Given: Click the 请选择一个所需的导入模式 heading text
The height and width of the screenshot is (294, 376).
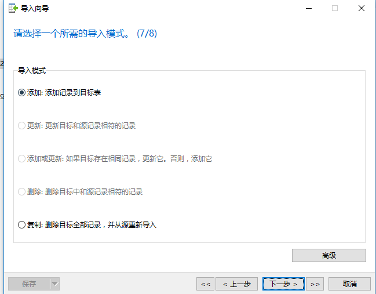Looking at the screenshot, I should coord(85,34).
